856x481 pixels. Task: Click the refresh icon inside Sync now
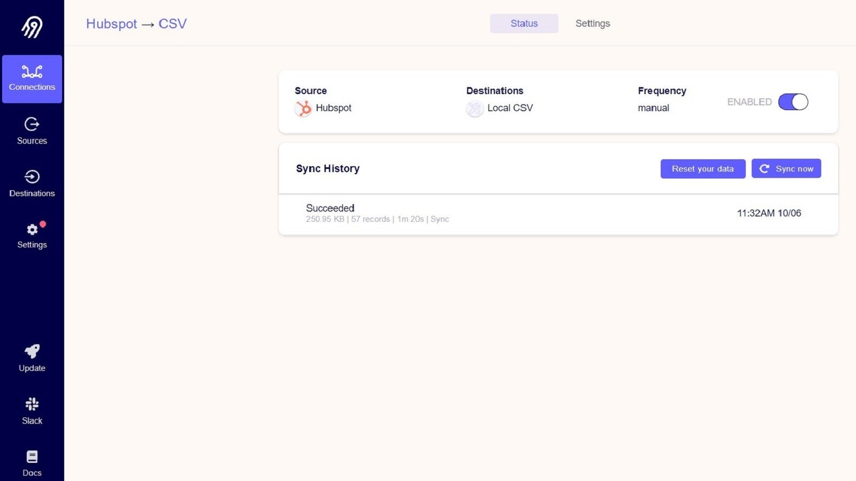click(764, 168)
